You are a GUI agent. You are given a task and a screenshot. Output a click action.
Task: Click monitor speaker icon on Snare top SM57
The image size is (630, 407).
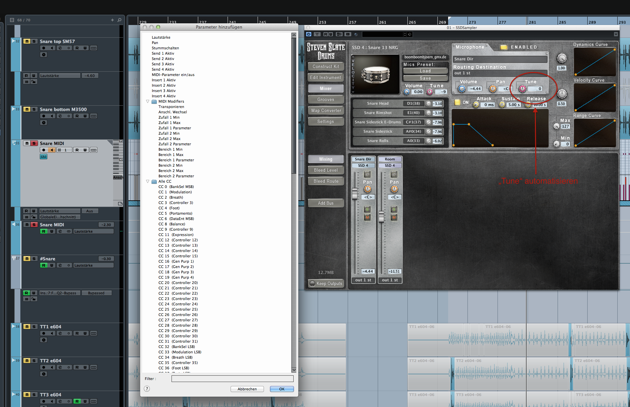(52, 48)
